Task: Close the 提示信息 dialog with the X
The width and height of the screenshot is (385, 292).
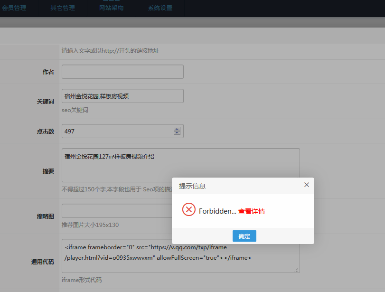Action: coord(306,185)
